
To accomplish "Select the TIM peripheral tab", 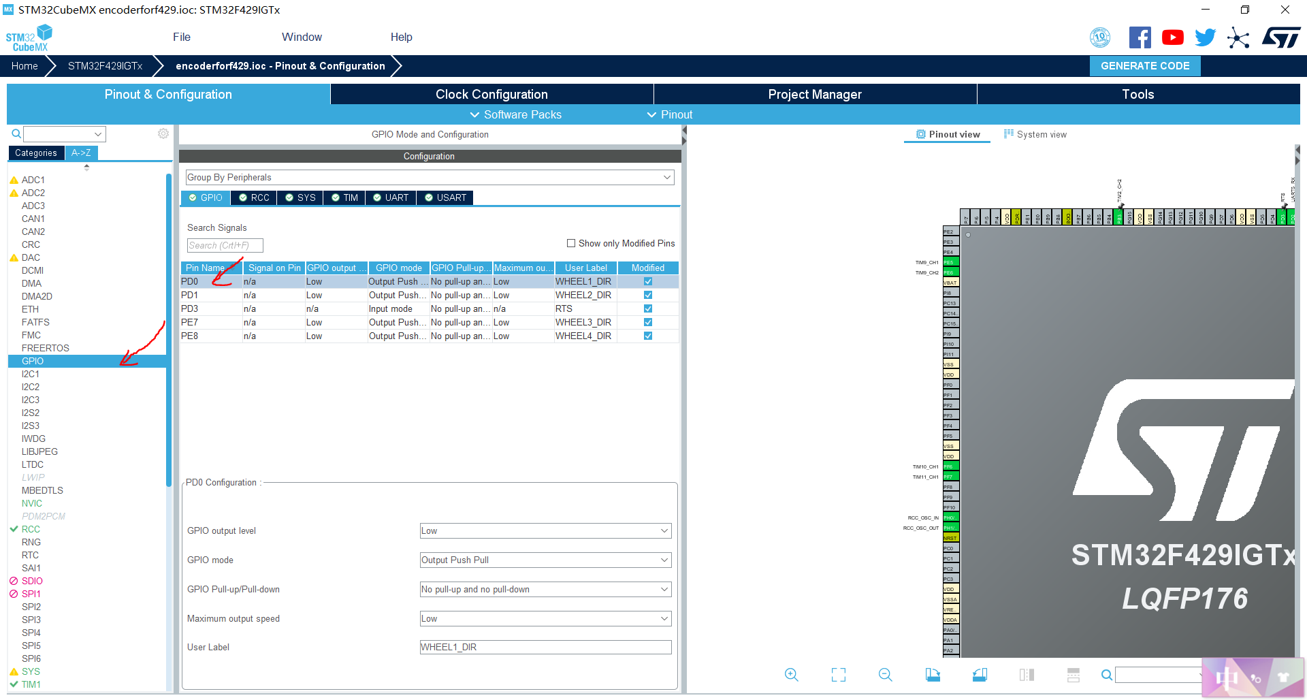I will pos(344,197).
